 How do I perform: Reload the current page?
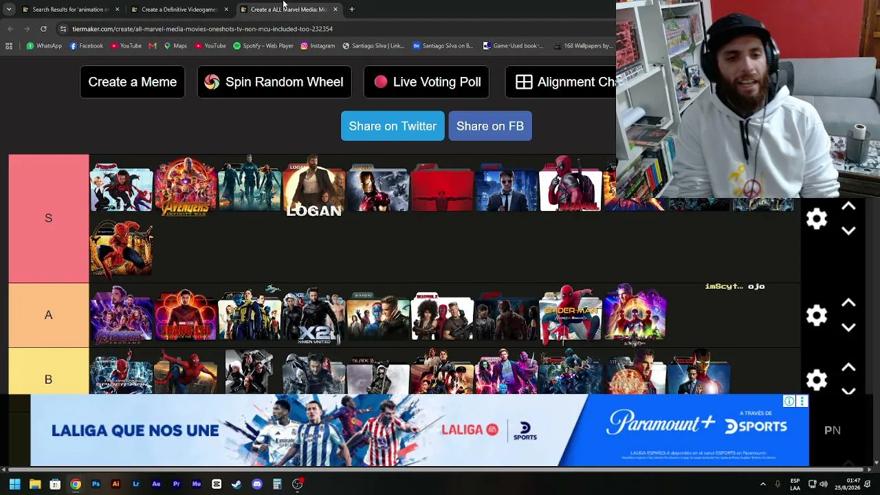click(x=43, y=29)
